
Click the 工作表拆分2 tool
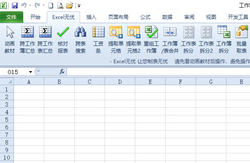point(206,40)
